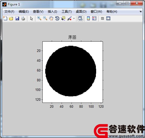145x138 pixels.
Task: Print the figure with the printer icon
Action: (23, 19)
